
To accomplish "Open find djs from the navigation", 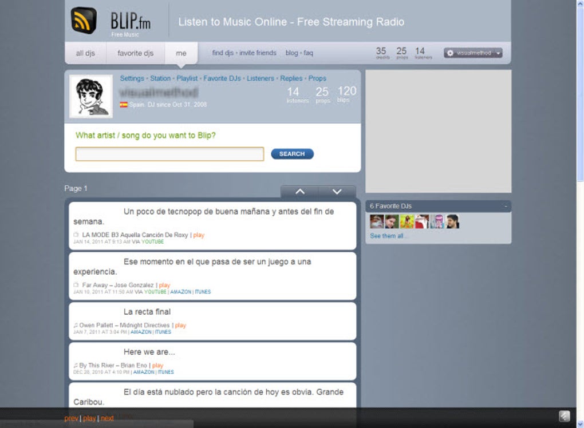I will point(223,53).
